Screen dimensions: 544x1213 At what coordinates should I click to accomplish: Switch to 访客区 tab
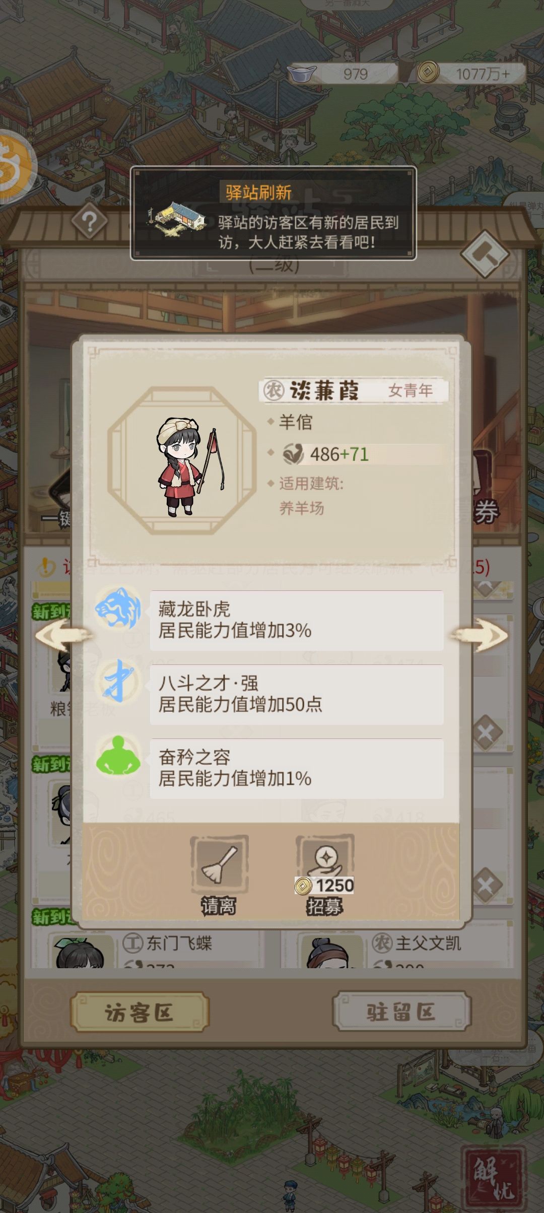coord(139,1012)
